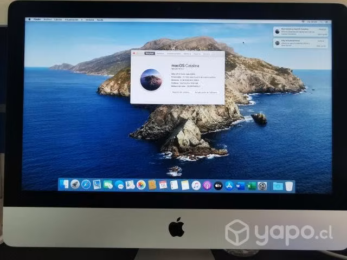
Task: Open System Preferences gear in dock
Action: [262, 186]
